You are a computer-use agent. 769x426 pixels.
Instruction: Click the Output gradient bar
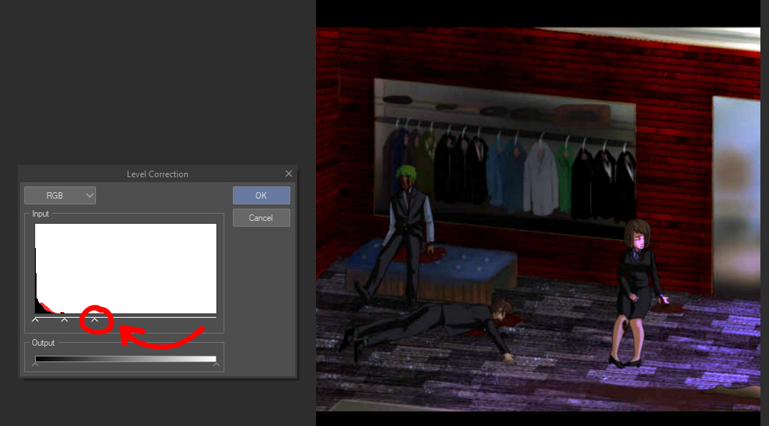pos(125,359)
